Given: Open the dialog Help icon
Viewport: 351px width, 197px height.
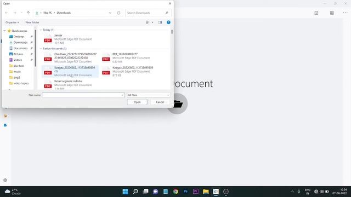Looking at the screenshot, I should coord(168,22).
